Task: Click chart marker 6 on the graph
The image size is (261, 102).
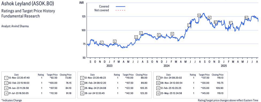Action: tap(172, 34)
